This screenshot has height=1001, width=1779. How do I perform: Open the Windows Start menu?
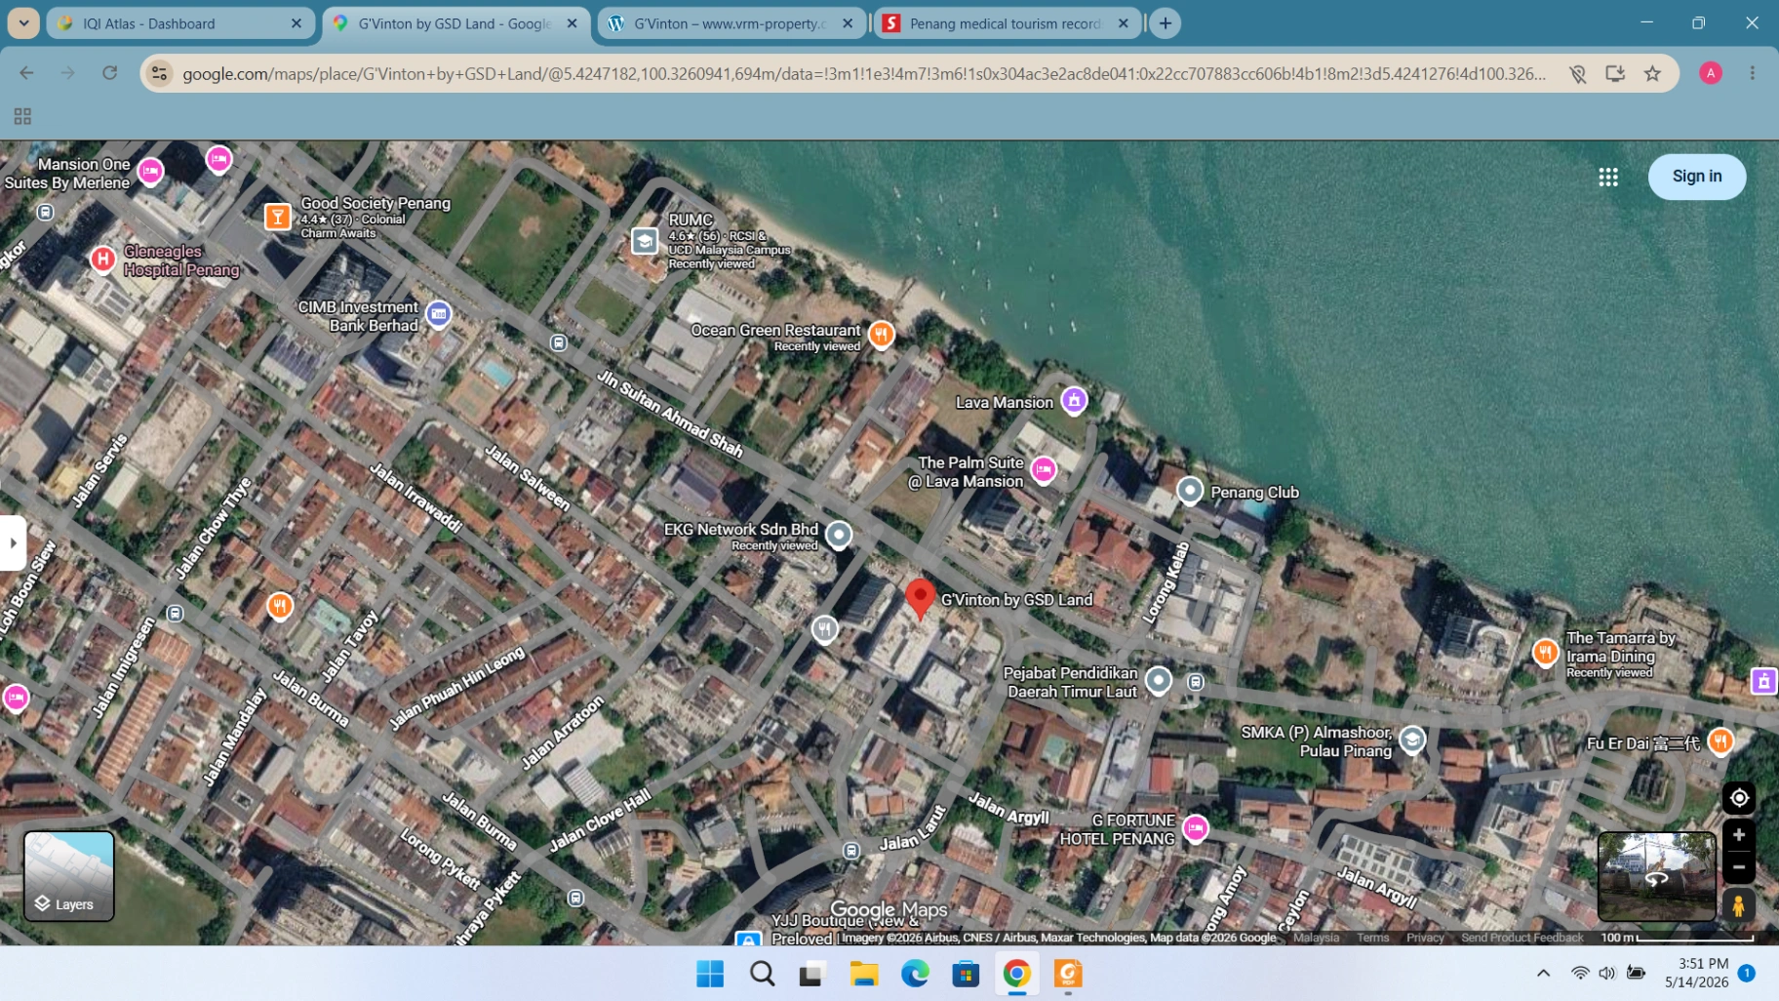coord(710,974)
